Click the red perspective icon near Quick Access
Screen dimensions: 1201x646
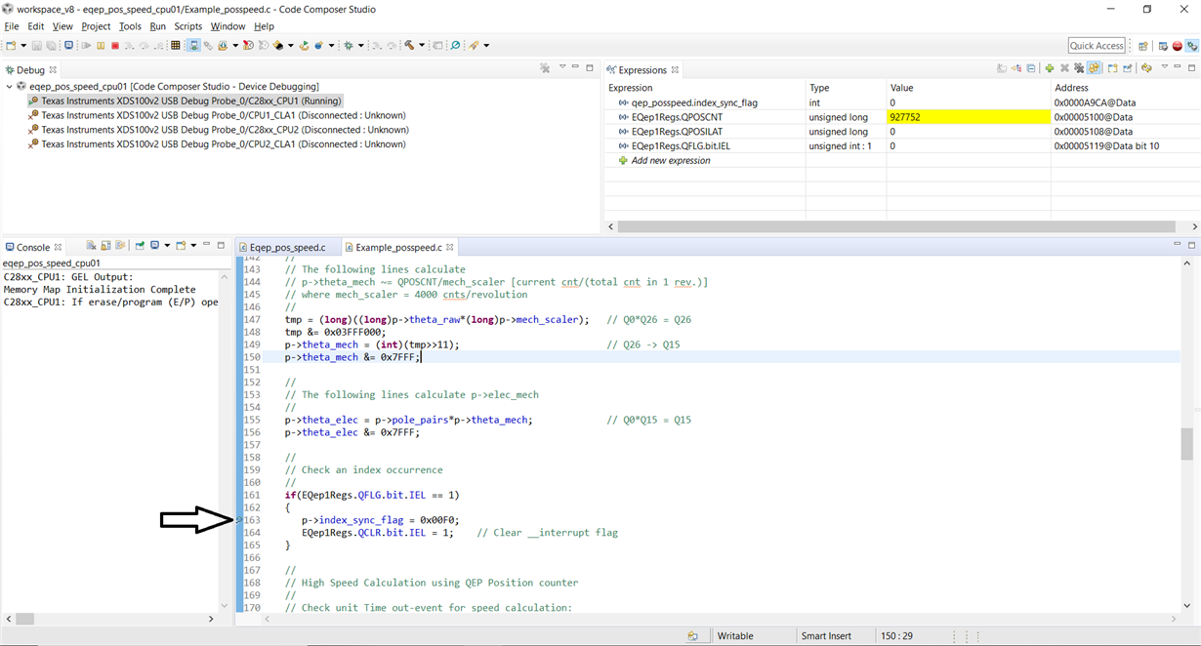[1178, 46]
